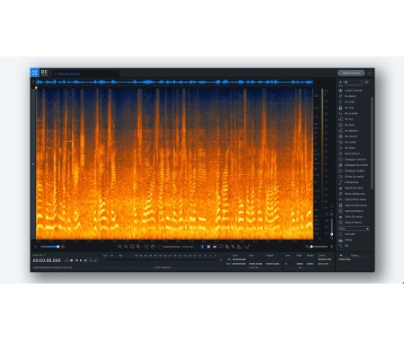404x341 pixels.
Task: Click the timecode display field
Action: [47, 260]
